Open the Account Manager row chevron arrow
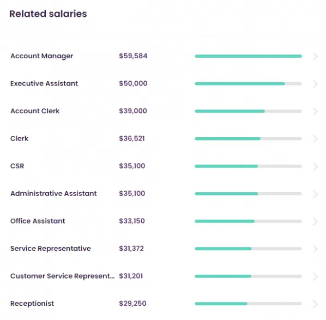326x320 pixels. 315,56
